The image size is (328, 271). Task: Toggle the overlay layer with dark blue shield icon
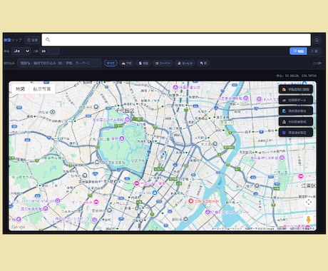[295, 133]
